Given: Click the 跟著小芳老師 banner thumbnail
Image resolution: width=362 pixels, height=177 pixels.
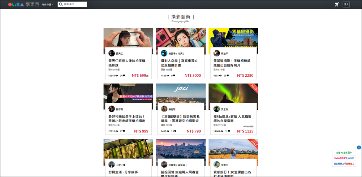Looking at the screenshot, I should pyautogui.click(x=128, y=93).
